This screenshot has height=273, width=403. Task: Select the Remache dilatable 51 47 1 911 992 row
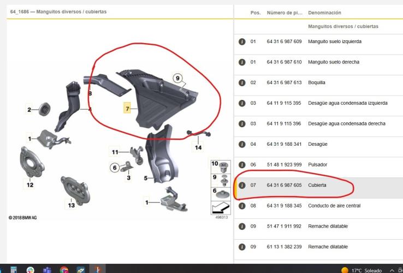click(x=318, y=226)
